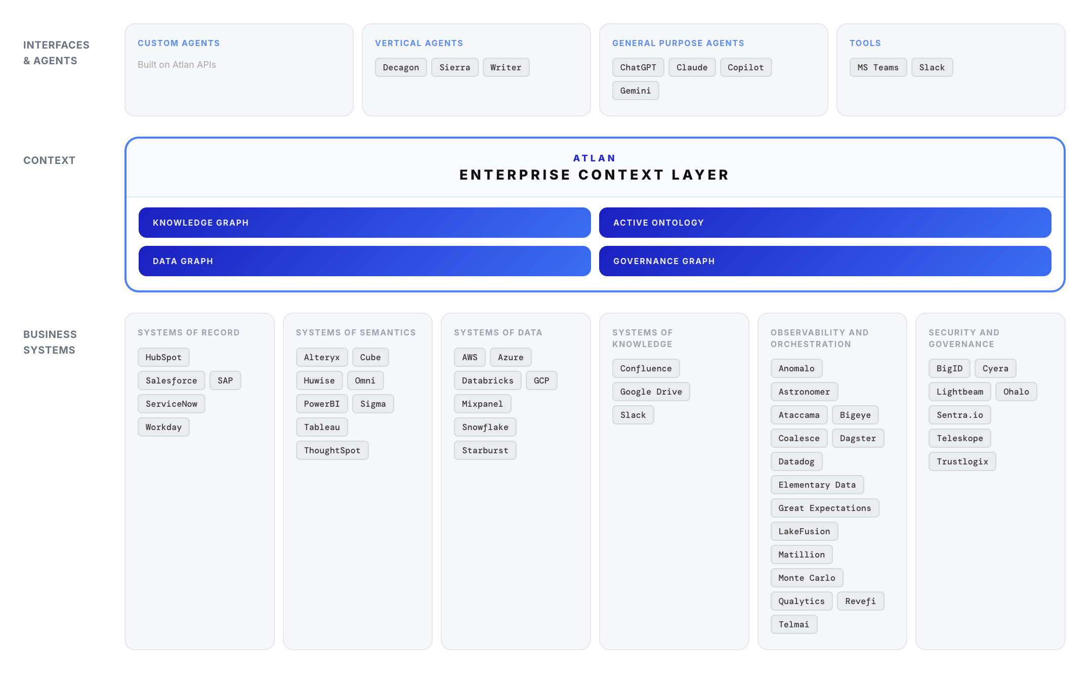
Task: Select MS Teams in the Tools section
Action: [877, 67]
